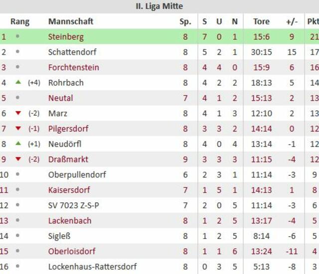Open the Steinberg team link
The width and height of the screenshot is (319, 274).
click(66, 37)
